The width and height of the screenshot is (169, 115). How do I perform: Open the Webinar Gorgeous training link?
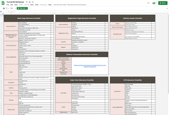coord(90,66)
